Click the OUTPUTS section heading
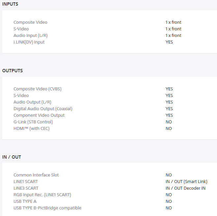The height and width of the screenshot is (216, 217). tap(13, 71)
